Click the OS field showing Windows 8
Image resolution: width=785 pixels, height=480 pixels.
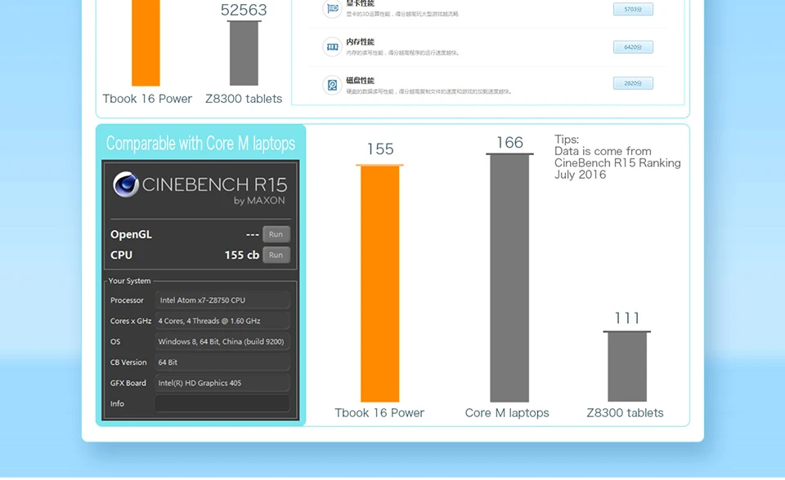pyautogui.click(x=222, y=341)
